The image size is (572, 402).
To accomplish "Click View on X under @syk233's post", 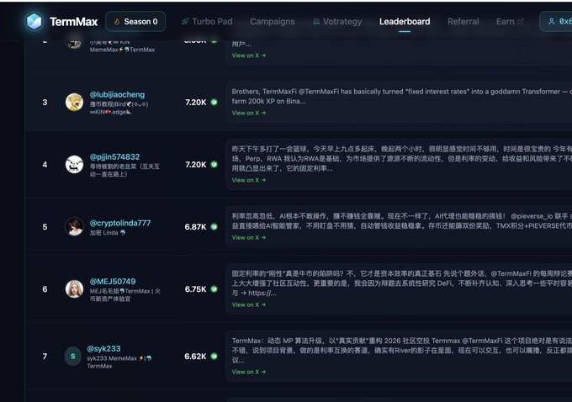I will tap(248, 372).
